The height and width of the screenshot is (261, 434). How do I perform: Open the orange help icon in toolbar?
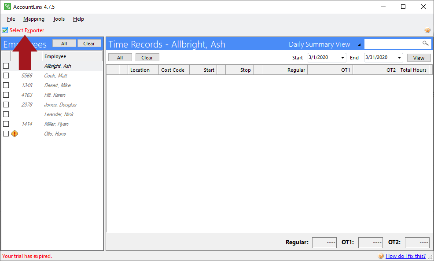[427, 30]
